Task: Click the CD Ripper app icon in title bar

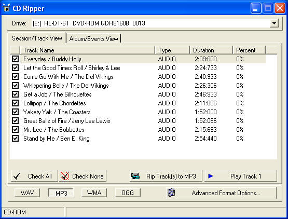Action: pyautogui.click(x=6, y=8)
